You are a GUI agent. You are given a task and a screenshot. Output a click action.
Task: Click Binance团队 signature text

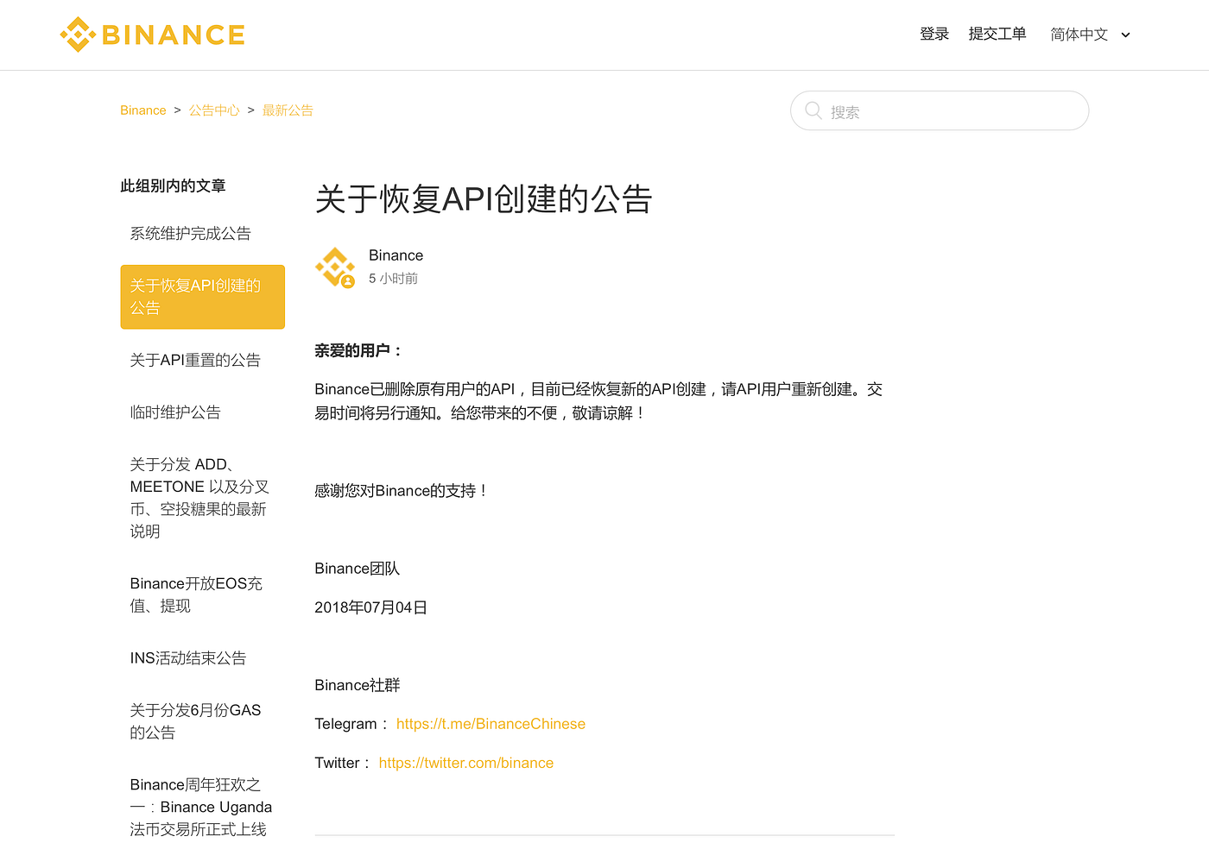coord(358,569)
